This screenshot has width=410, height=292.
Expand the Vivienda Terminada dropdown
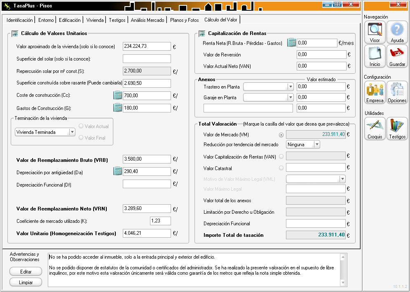72,132
